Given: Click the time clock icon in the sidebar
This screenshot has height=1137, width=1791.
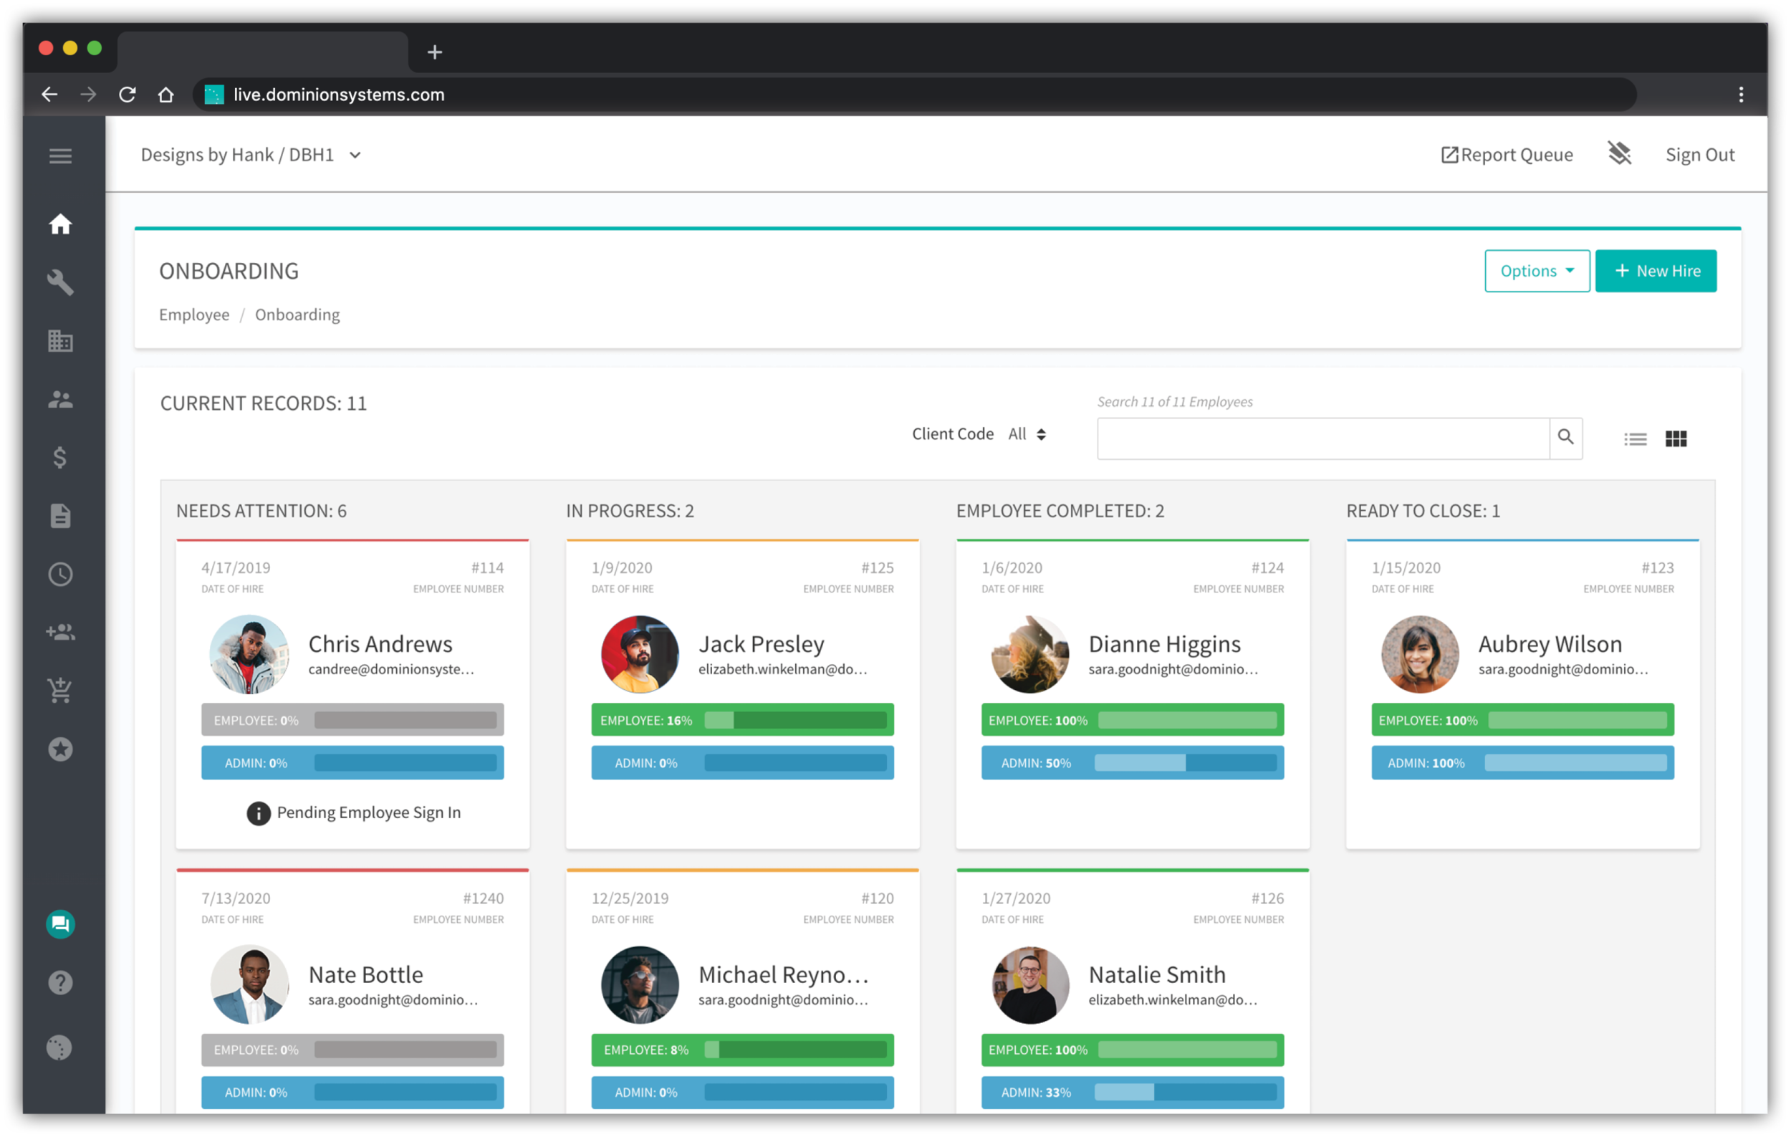Looking at the screenshot, I should pyautogui.click(x=59, y=573).
